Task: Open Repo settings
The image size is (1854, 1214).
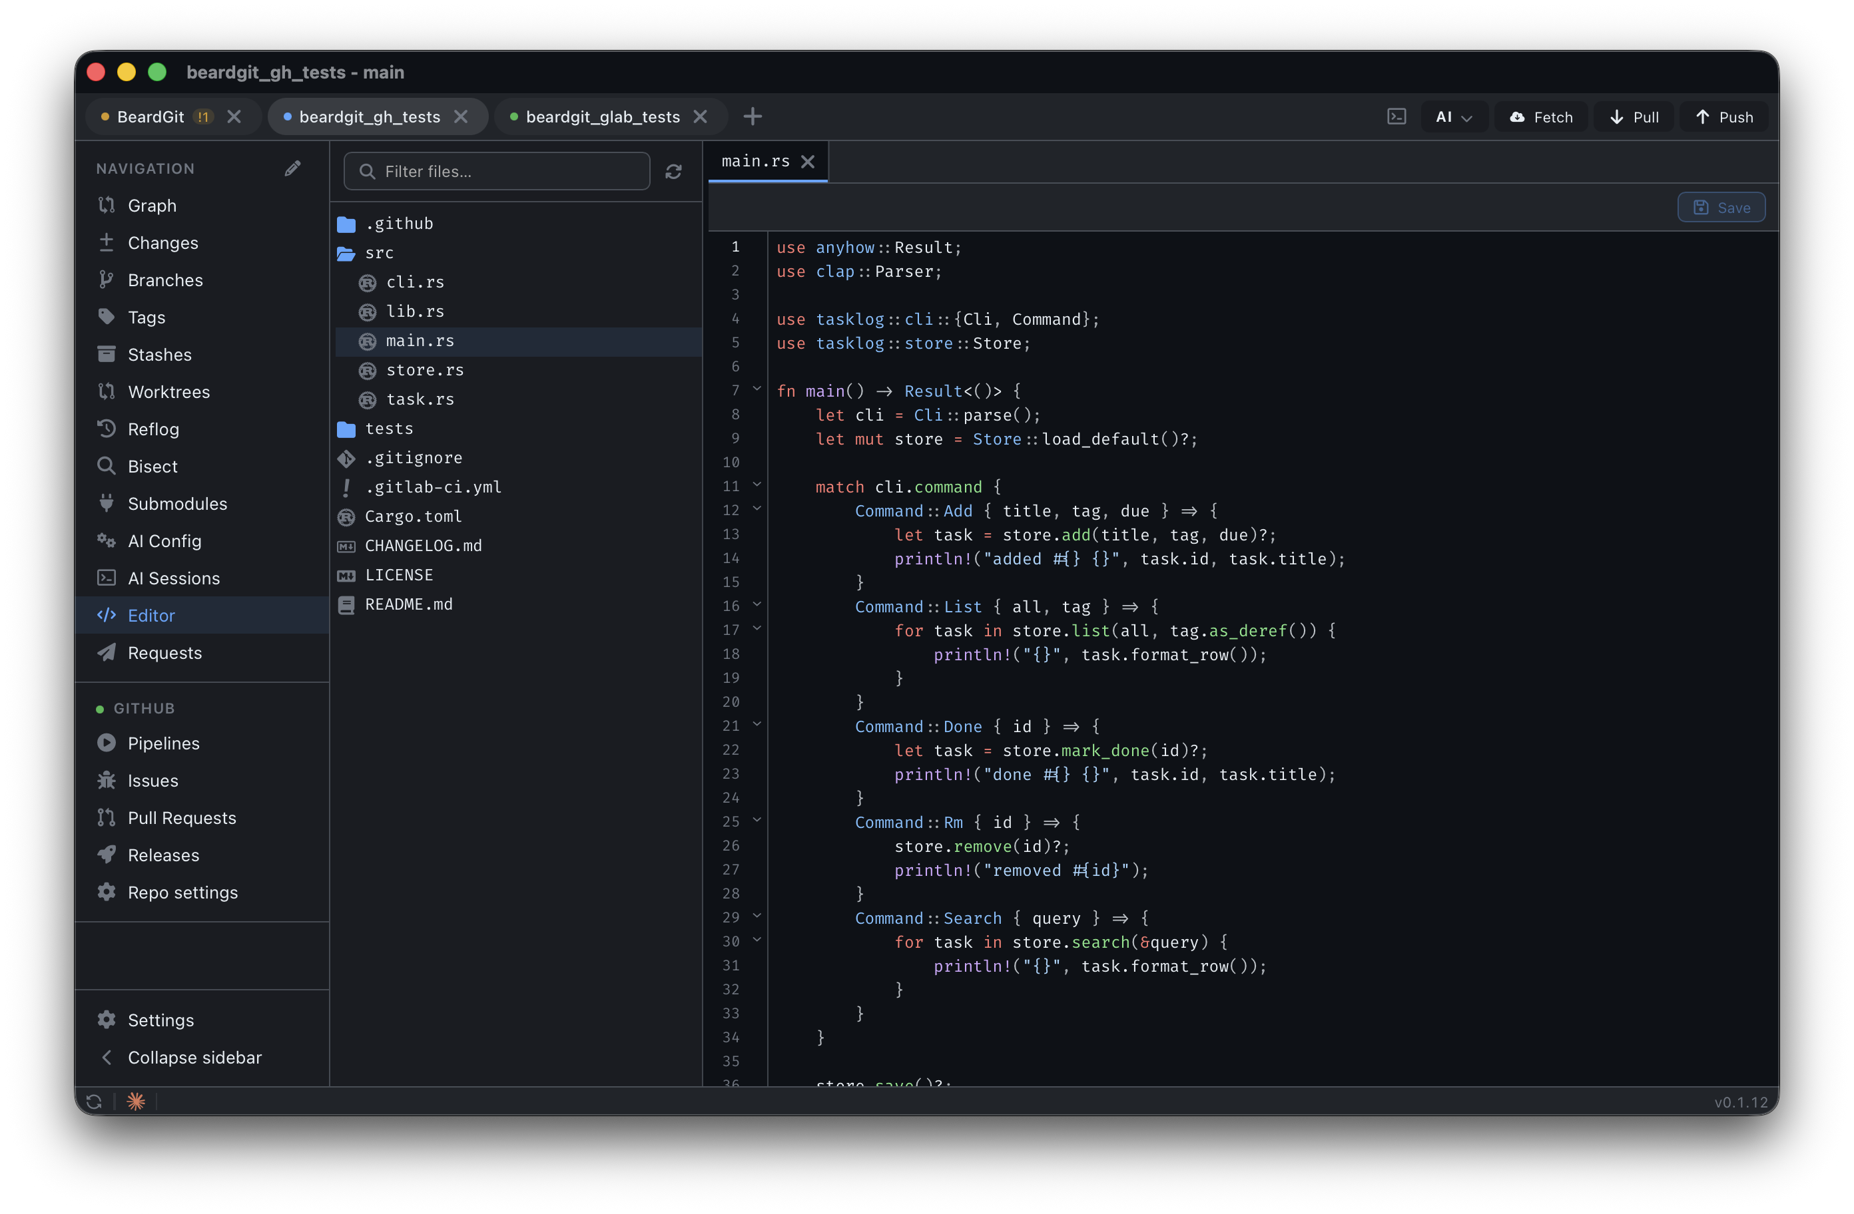Action: [x=201, y=893]
